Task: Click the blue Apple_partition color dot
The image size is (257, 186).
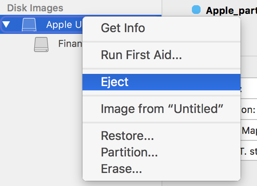Action: point(196,10)
